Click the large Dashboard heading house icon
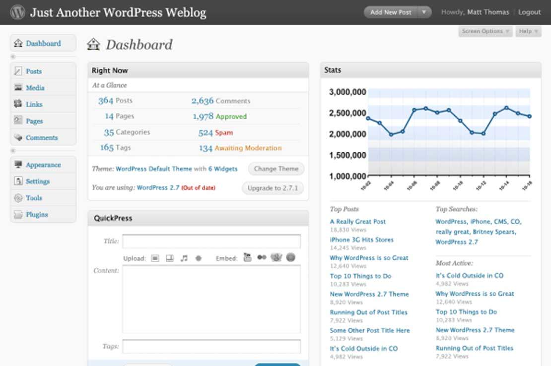 coord(93,44)
